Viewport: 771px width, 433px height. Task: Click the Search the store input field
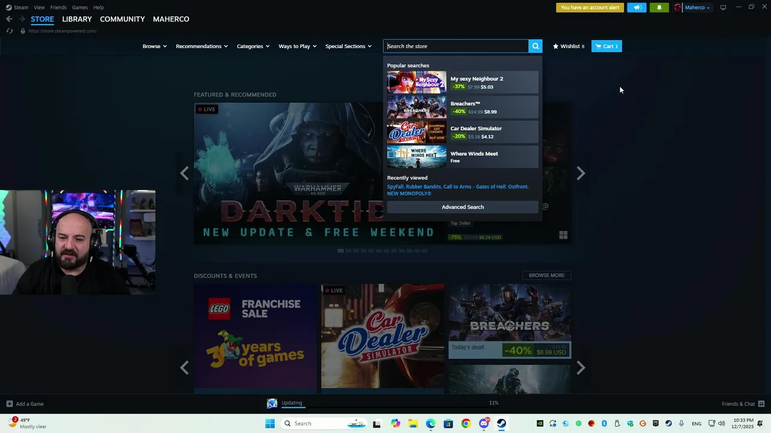(x=456, y=46)
